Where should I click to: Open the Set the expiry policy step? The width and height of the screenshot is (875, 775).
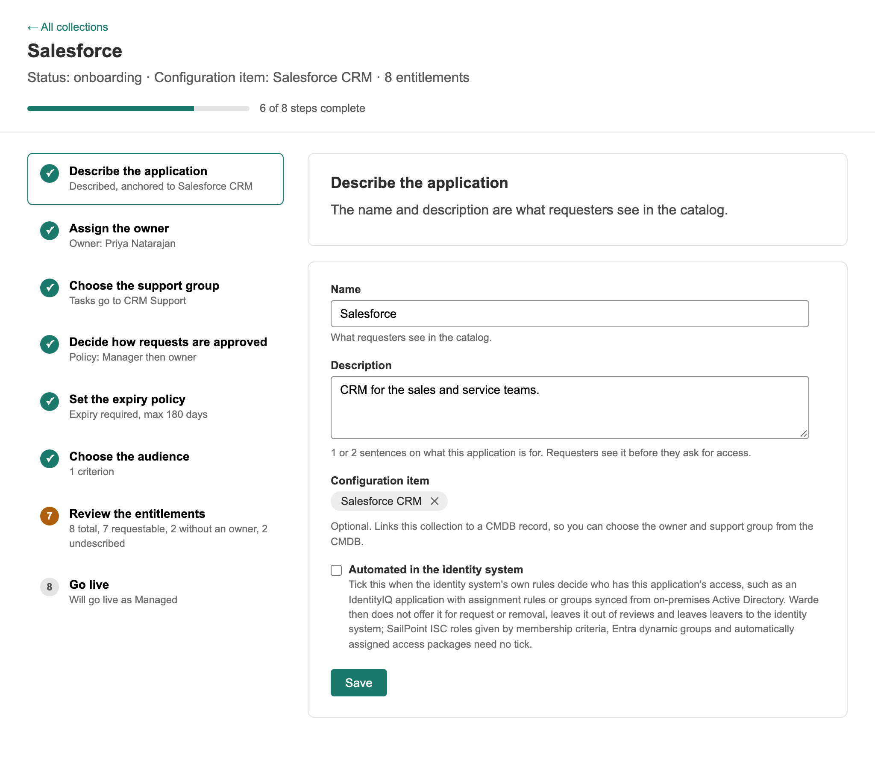pyautogui.click(x=156, y=407)
